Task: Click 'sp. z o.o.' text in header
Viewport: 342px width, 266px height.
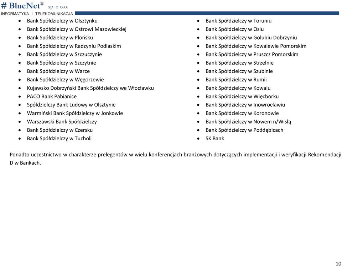Action: point(58,7)
